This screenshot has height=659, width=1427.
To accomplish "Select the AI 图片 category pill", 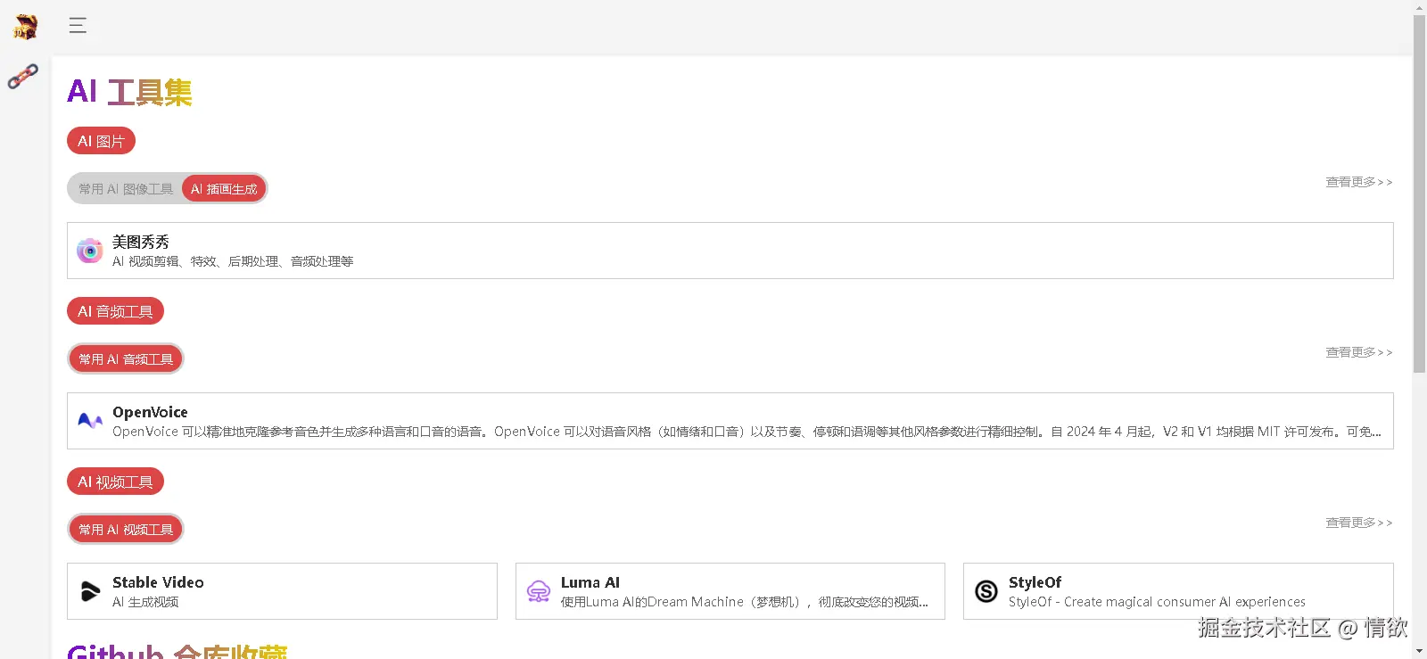I will pyautogui.click(x=101, y=141).
